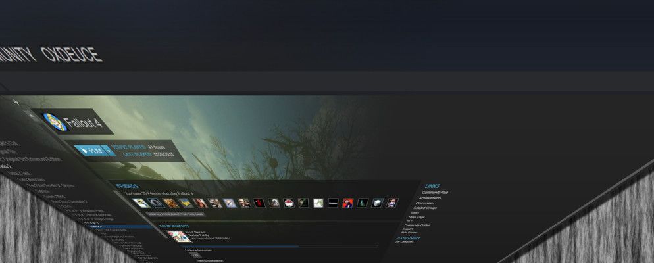Screen dimensions: 654x263
Task: Open the Support link
Action: (407, 229)
